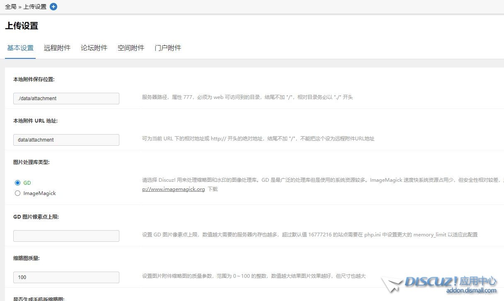This screenshot has width=504, height=301.
Task: Click the blue plus icon beside the breadcrumb
Action: [53, 7]
